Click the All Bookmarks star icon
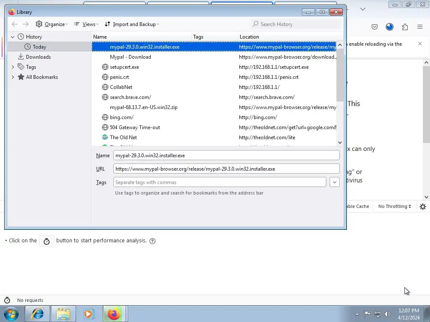The width and height of the screenshot is (430, 322). (x=21, y=77)
